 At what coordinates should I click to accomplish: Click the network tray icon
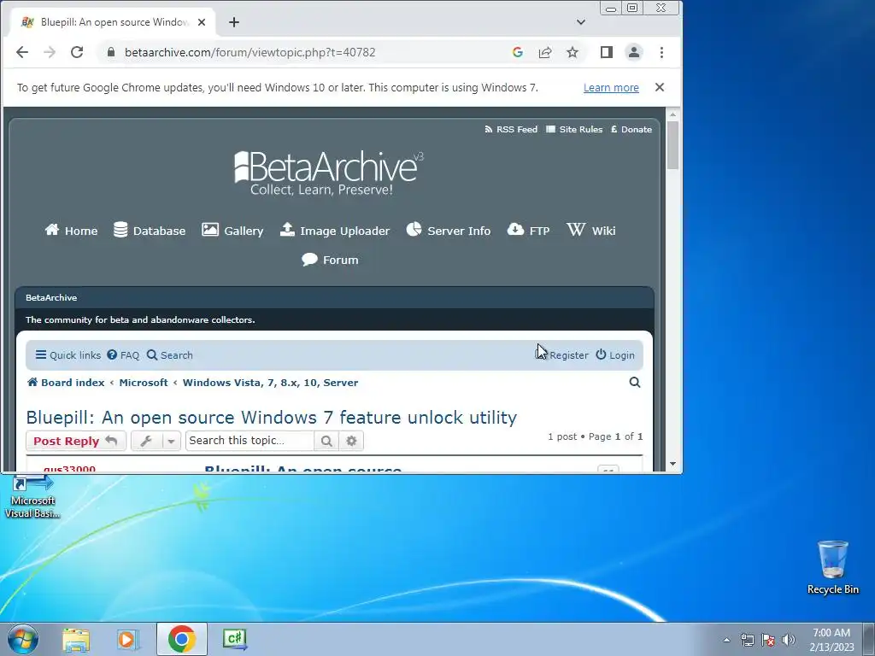coord(747,640)
